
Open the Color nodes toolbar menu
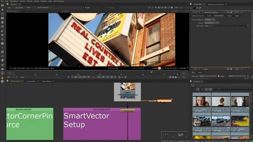coord(2,22)
